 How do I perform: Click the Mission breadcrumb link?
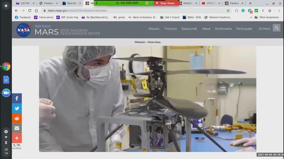140,42
